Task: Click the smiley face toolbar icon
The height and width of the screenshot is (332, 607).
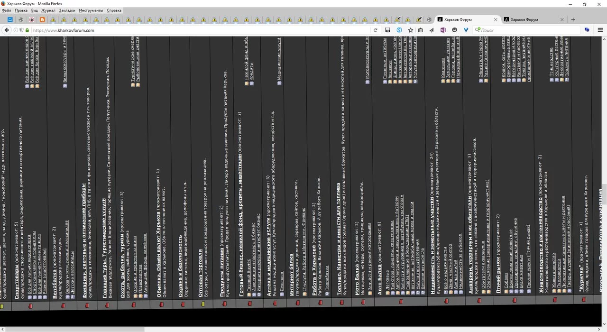Action: point(454,30)
